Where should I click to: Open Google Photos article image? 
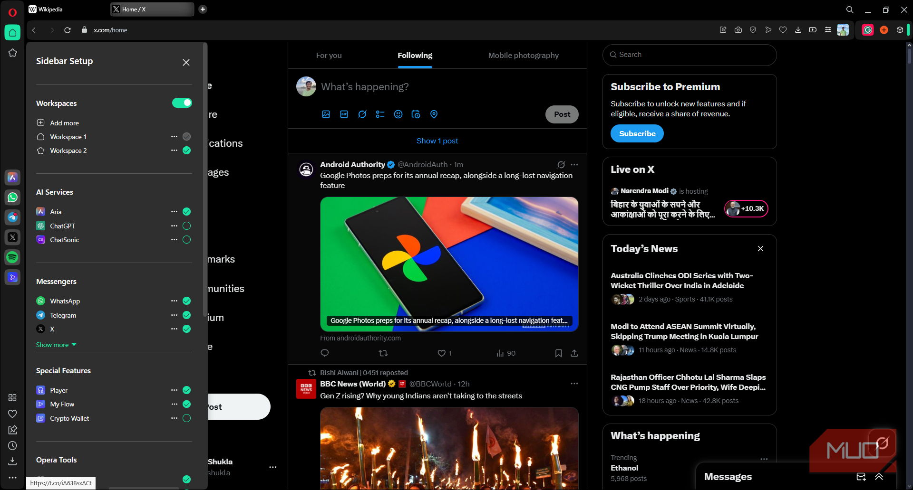(x=449, y=264)
